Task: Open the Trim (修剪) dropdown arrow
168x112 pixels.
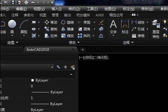Action: pos(95,22)
